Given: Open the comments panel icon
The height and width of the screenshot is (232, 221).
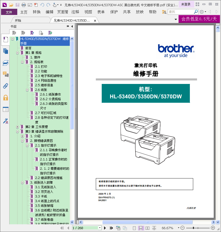Looking at the screenshot, I should pyautogui.click(x=6, y=74).
